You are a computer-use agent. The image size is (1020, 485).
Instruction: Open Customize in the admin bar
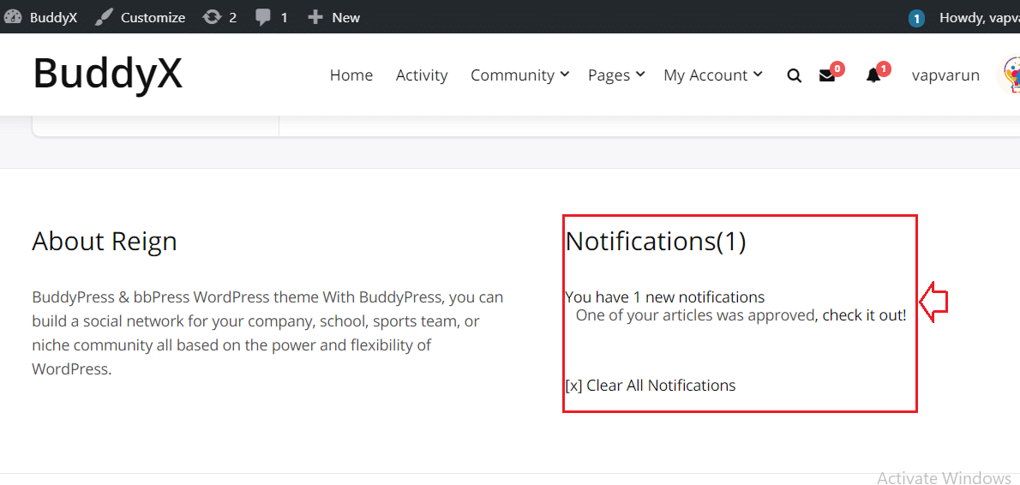click(140, 17)
